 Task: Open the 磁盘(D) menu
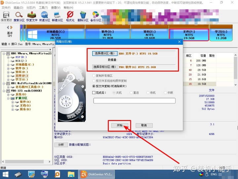(19, 8)
